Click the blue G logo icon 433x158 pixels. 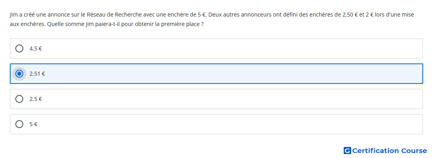(347, 151)
